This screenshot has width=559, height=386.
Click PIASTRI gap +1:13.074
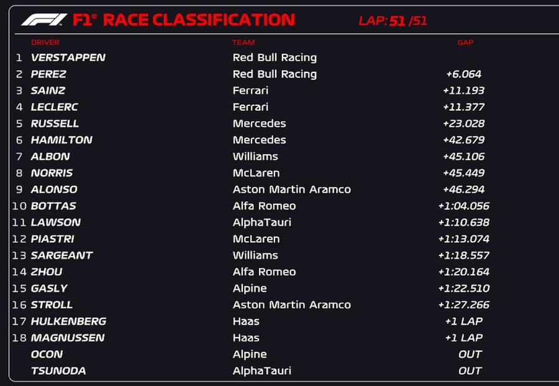[464, 239]
